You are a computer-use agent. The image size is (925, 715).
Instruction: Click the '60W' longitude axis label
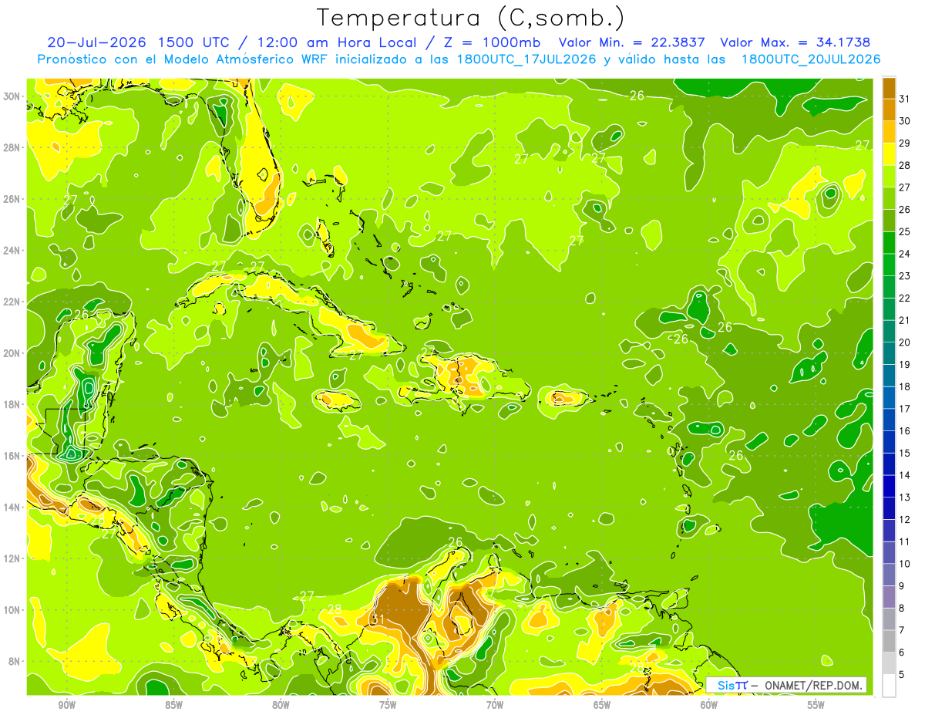(709, 706)
